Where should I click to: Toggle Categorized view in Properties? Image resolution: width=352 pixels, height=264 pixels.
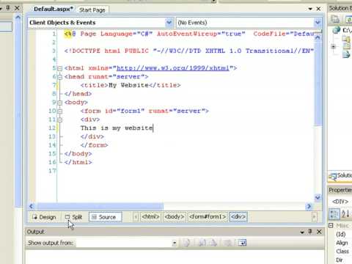tap(334, 214)
